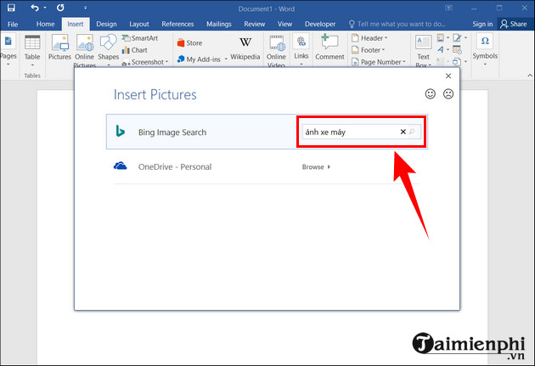Open the Review tab
This screenshot has height=366, width=535.
click(x=254, y=24)
